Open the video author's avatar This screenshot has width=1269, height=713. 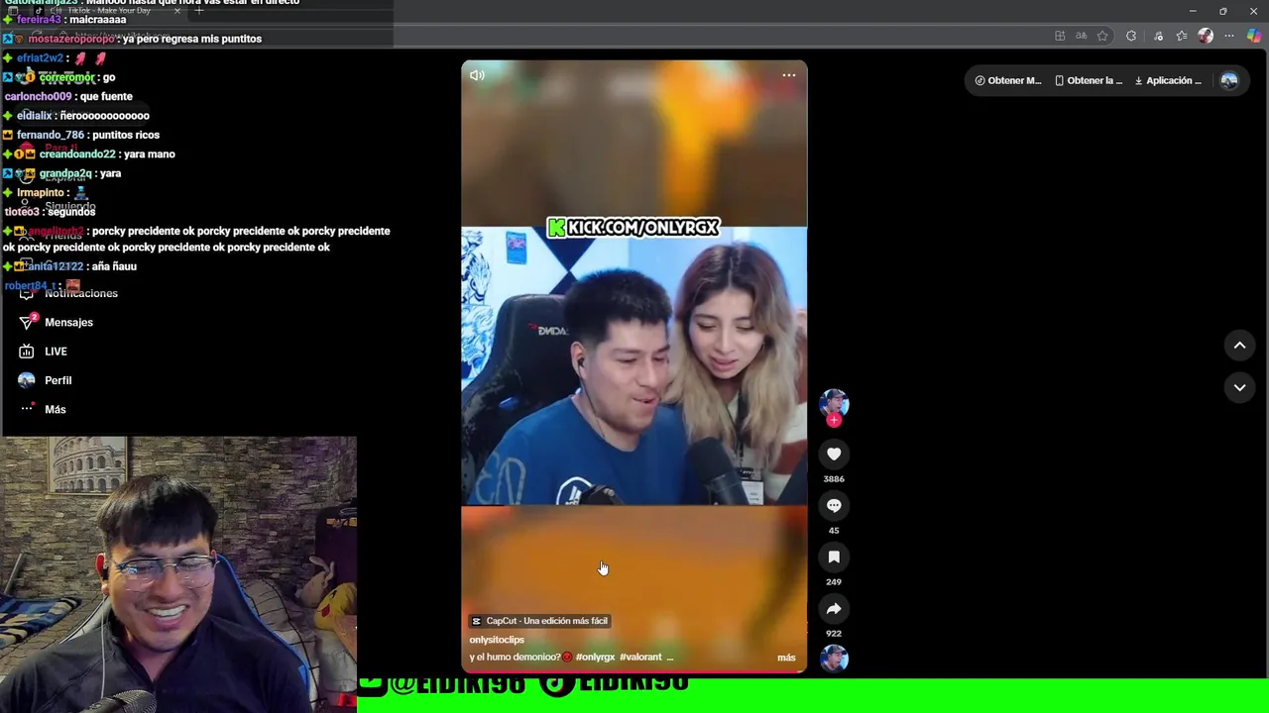tap(834, 403)
